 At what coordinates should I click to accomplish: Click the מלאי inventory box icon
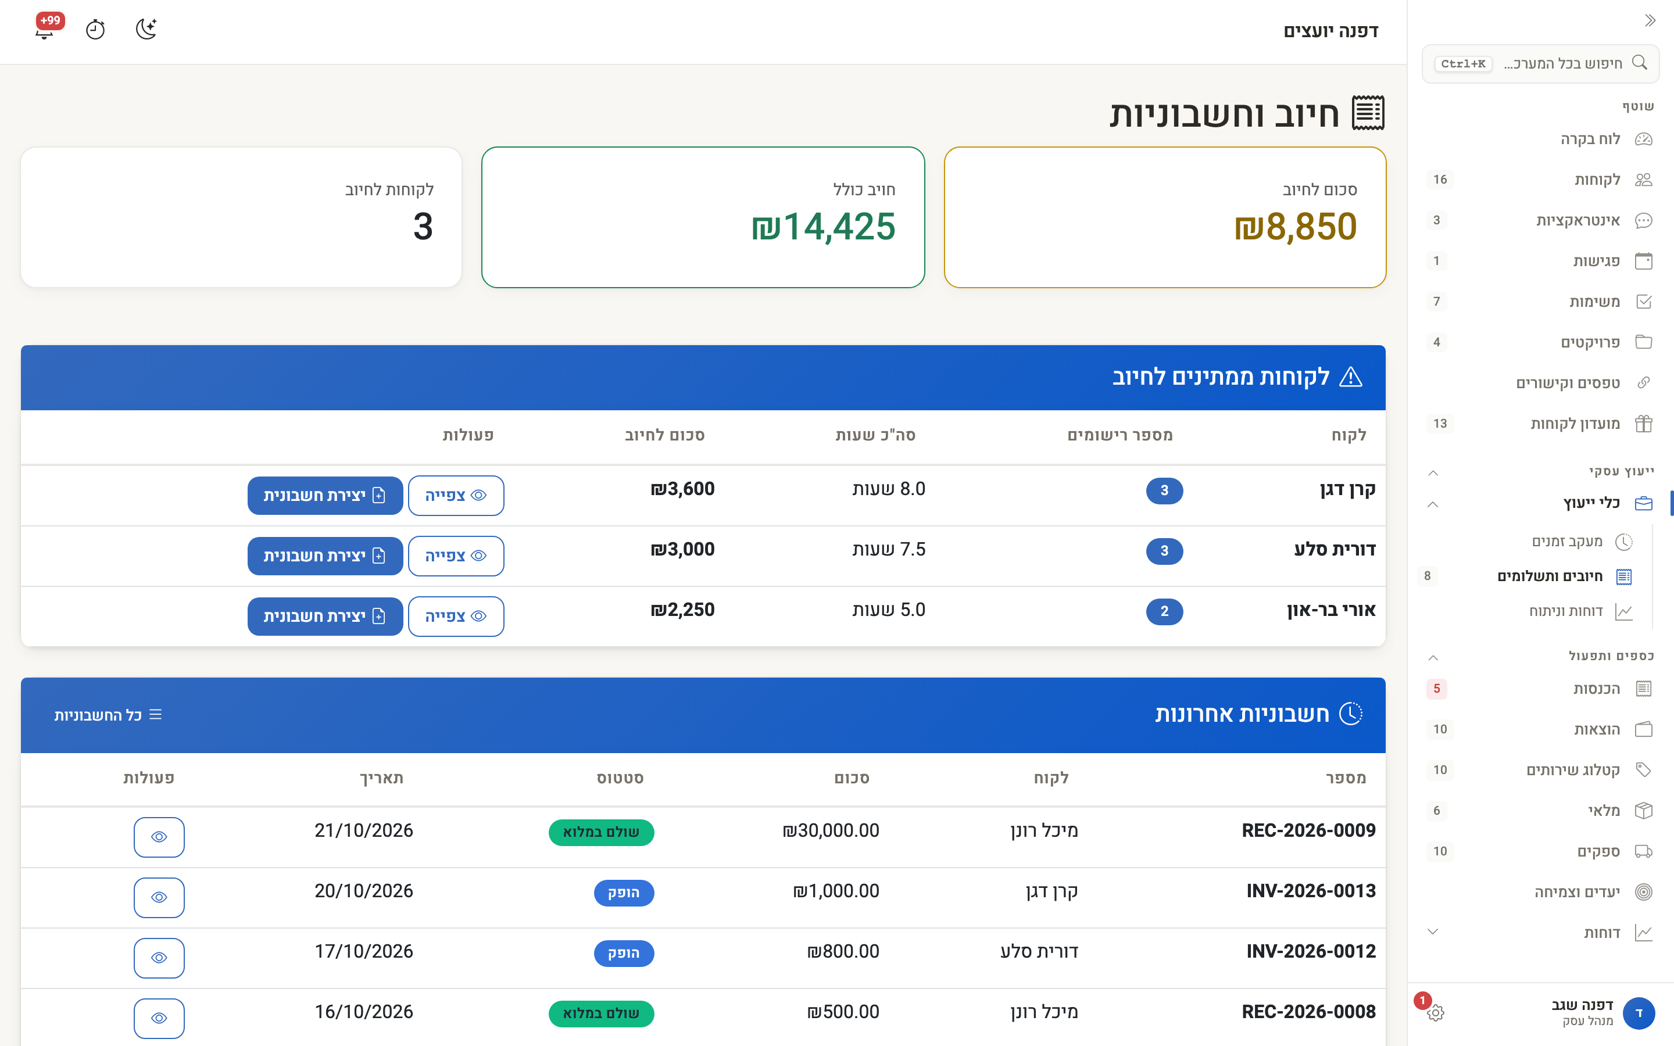tap(1644, 811)
